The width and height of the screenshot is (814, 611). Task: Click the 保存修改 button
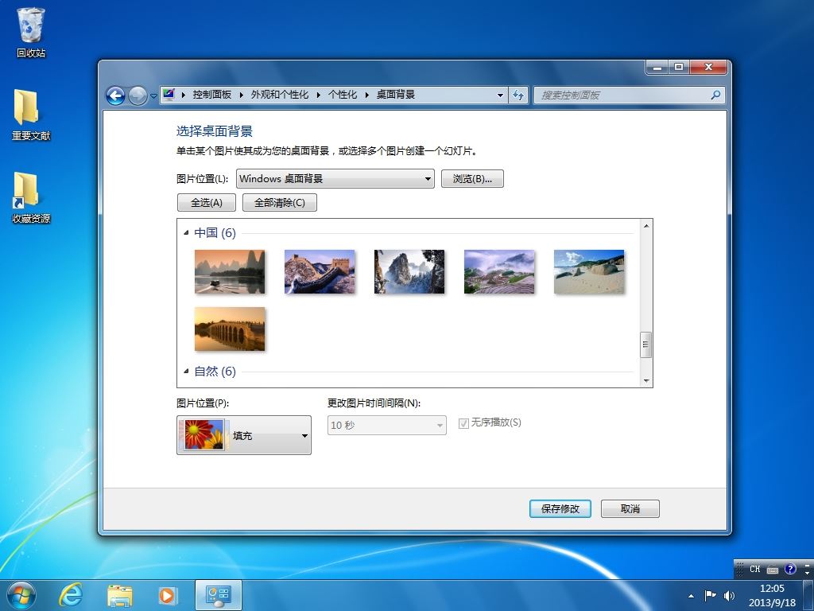[x=560, y=508]
